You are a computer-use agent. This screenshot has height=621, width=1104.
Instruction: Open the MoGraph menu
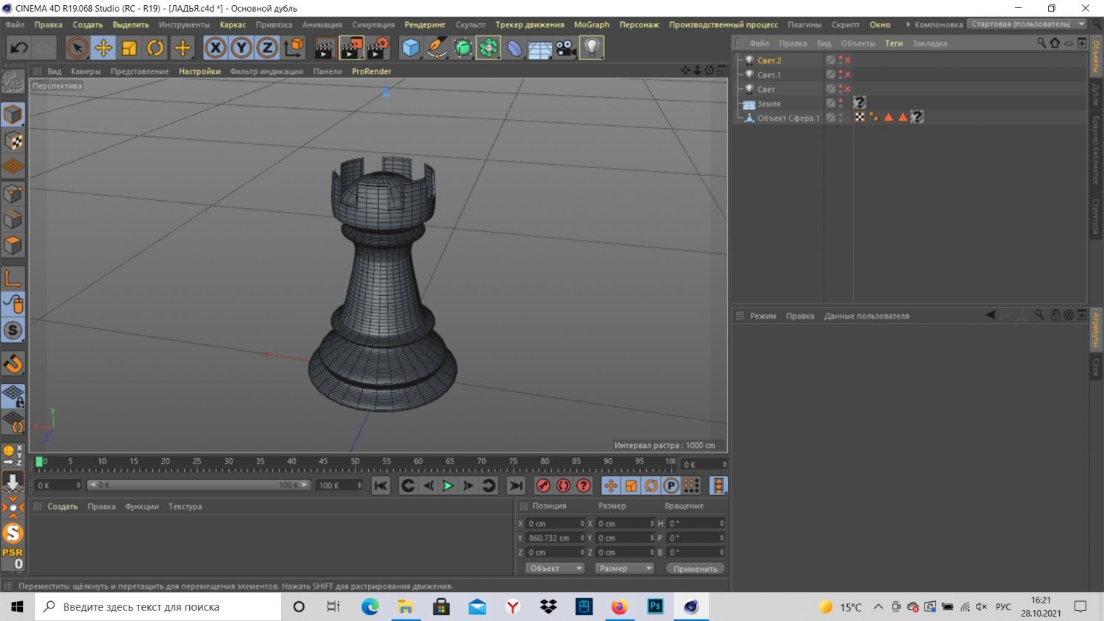[x=592, y=24]
